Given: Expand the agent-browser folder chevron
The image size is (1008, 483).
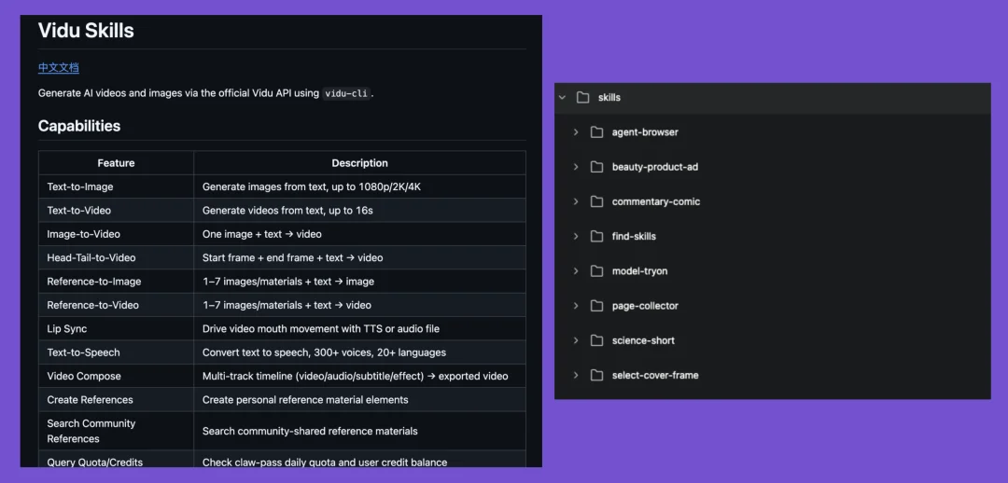Looking at the screenshot, I should tap(576, 132).
